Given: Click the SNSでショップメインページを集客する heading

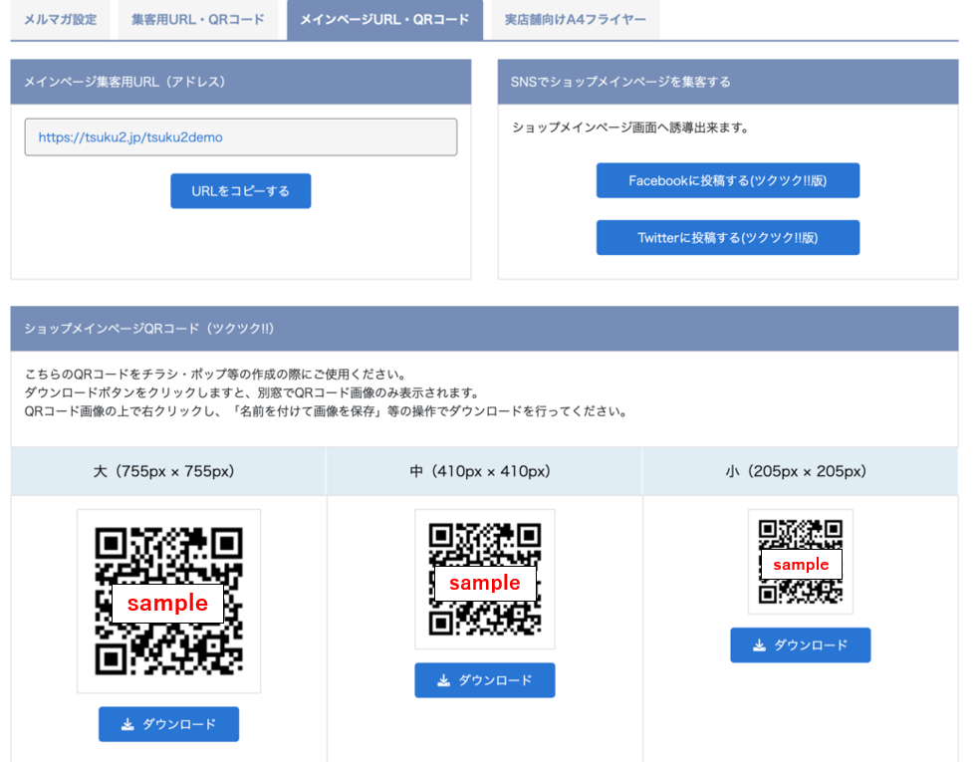Looking at the screenshot, I should tap(620, 82).
